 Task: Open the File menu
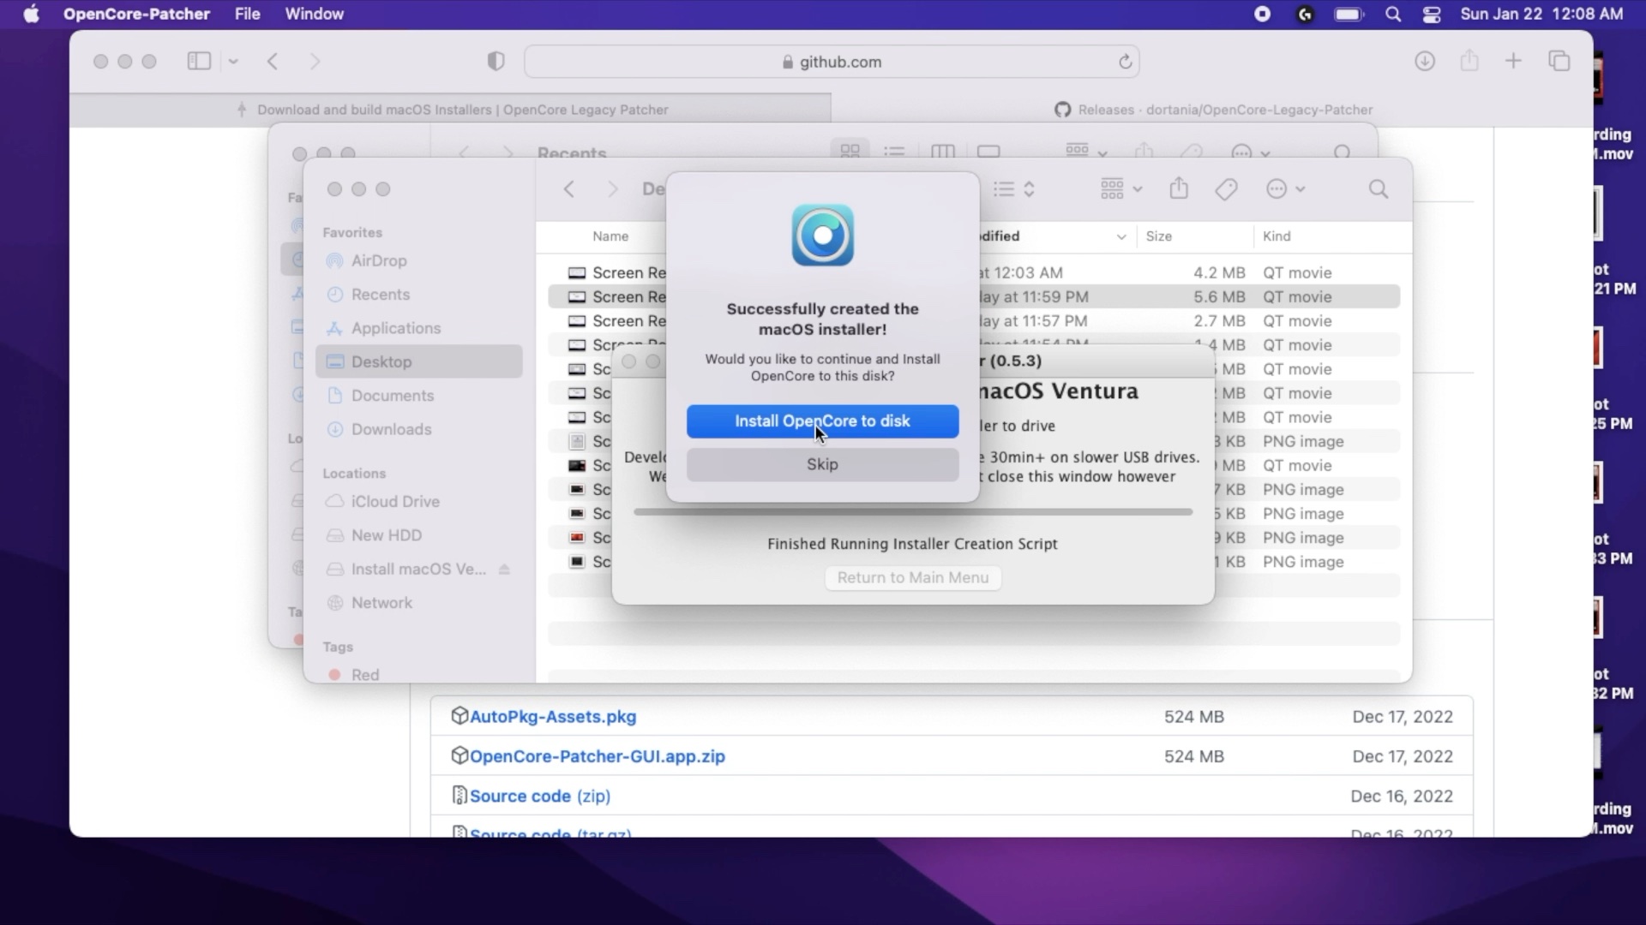247,14
